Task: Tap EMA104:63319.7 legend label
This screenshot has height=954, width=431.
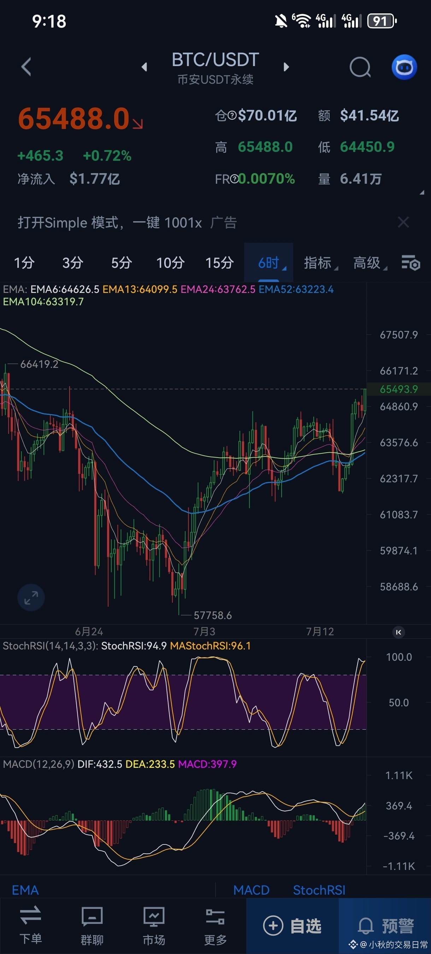Action: coord(43,302)
